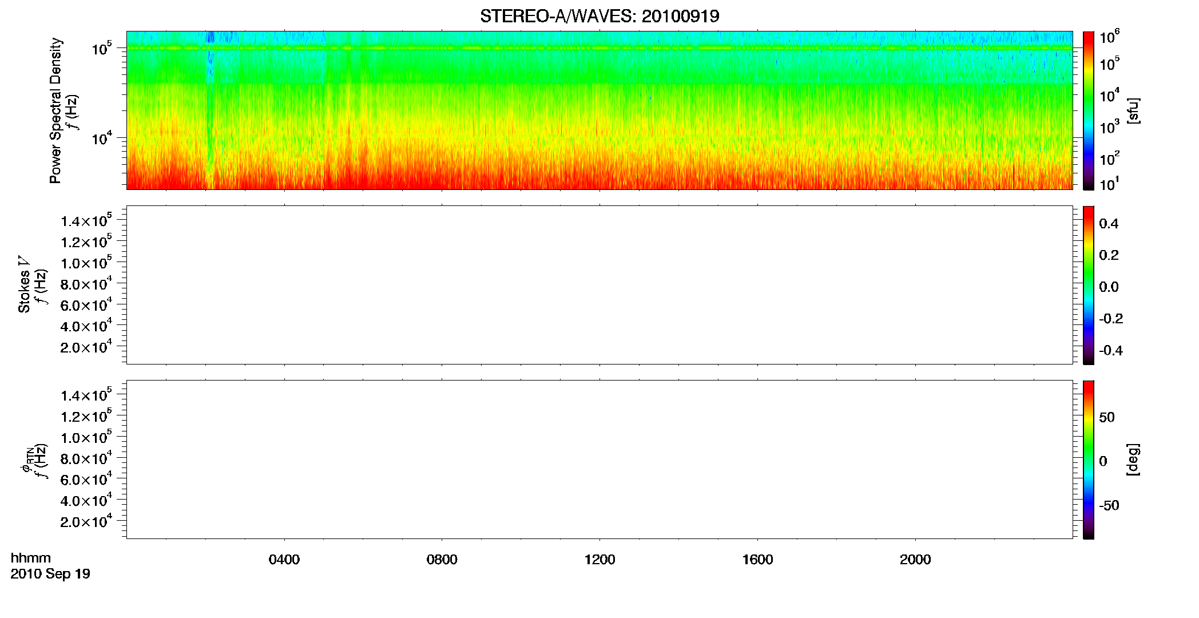This screenshot has height=618, width=1199.
Task: Click the [deg] unit label
Action: coord(1133,459)
